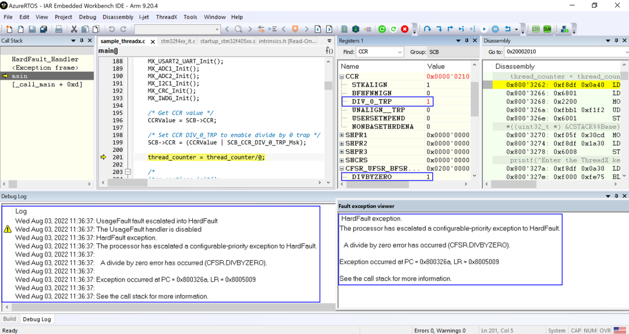Open the editor tab list dropdown arrow

[329, 41]
